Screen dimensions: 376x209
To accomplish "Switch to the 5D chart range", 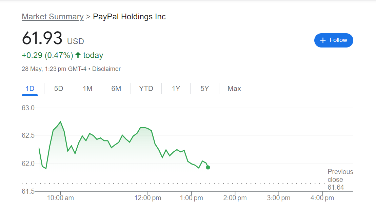I will pos(58,88).
